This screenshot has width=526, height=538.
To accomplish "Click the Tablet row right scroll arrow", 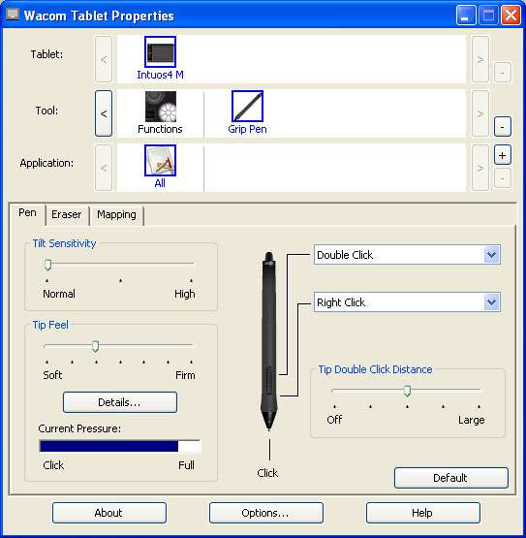I will (480, 59).
